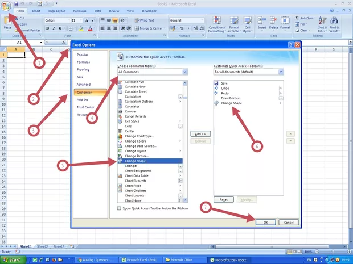This screenshot has width=353, height=264.
Task: Toggle Bold formatting in ribbon
Action: [x=47, y=28]
